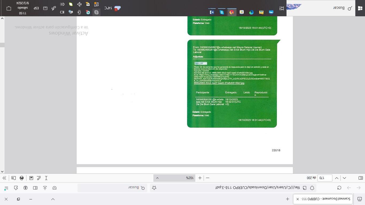
Task: Open the Firefox account icon
Action: point(26,188)
